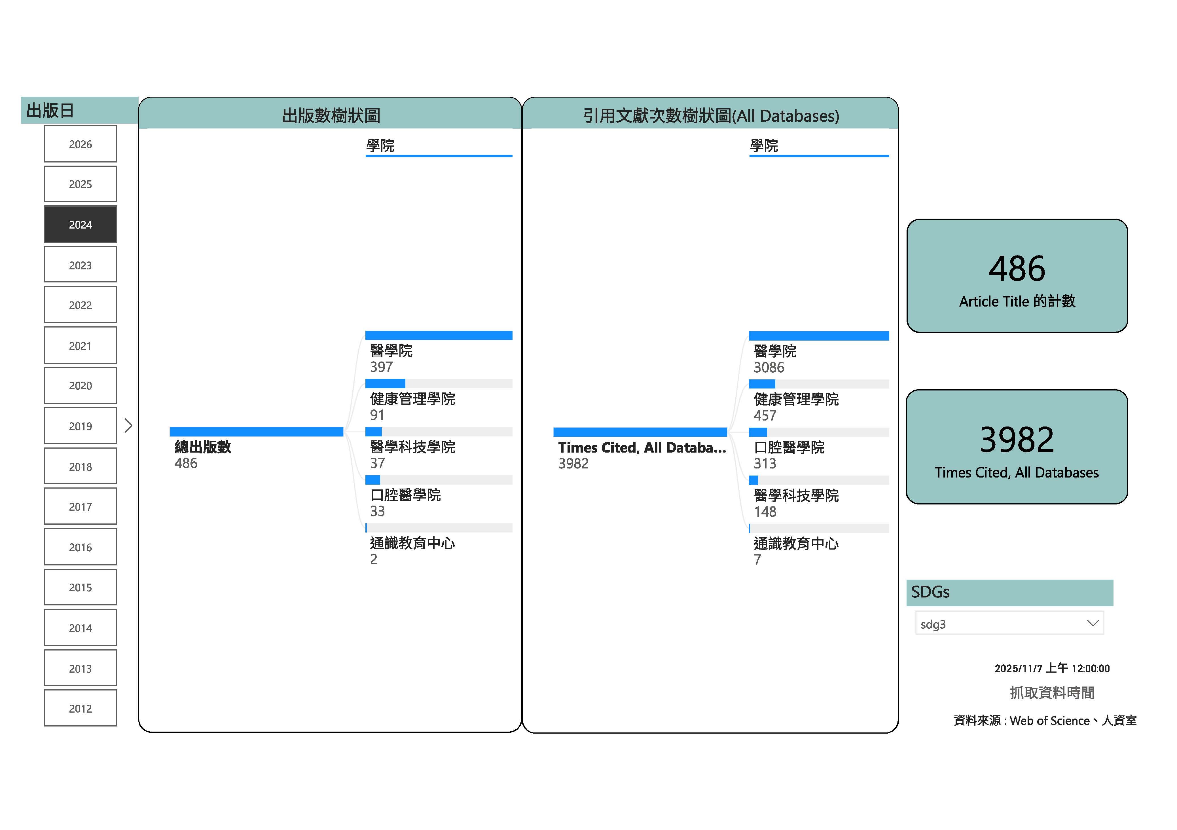Select 醫學科技學院 node with 37 publications
The width and height of the screenshot is (1177, 830).
pyautogui.click(x=412, y=447)
